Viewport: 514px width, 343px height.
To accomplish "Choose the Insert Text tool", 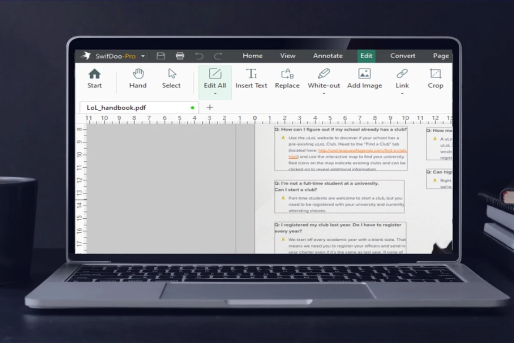I will [251, 78].
